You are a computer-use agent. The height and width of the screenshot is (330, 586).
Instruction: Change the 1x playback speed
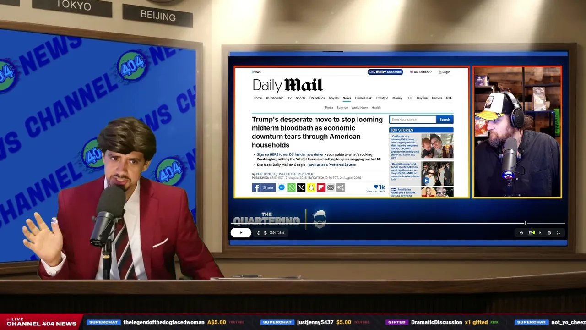(x=540, y=233)
